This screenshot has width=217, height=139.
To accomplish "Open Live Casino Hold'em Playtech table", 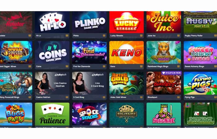I will click(x=52, y=83).
